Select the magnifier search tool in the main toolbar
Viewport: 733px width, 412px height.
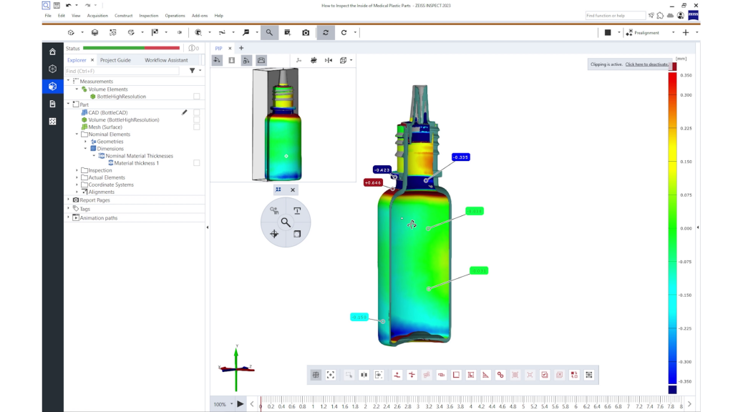tap(269, 33)
